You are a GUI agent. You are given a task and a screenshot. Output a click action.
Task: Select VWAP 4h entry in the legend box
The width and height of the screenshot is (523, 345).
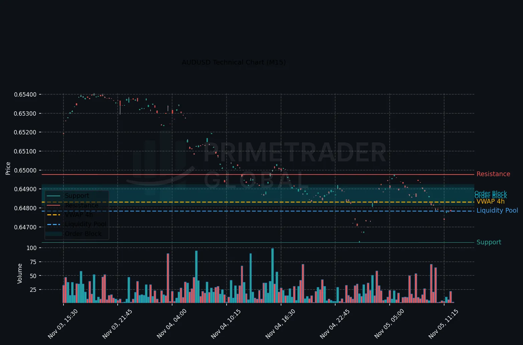pyautogui.click(x=79, y=215)
